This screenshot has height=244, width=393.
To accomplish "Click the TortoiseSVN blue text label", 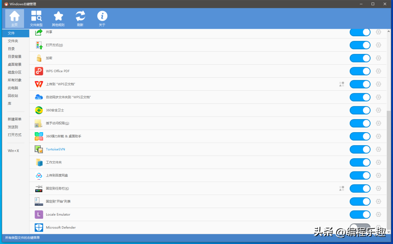I will point(55,149).
